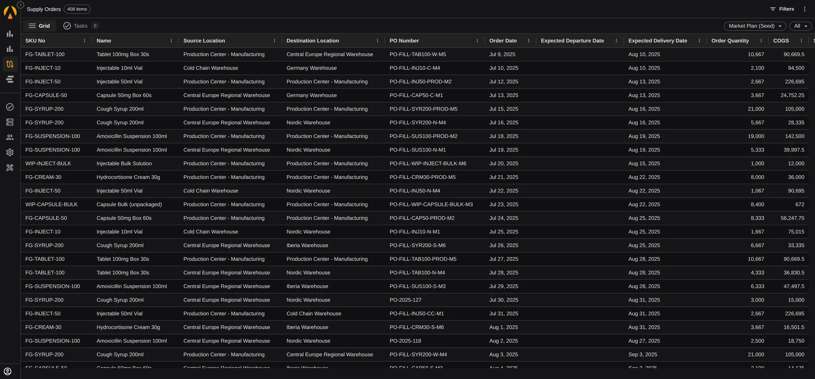The width and height of the screenshot is (815, 379).
Task: Select delivery date Aug 27, 2025
Action: [x=644, y=341]
